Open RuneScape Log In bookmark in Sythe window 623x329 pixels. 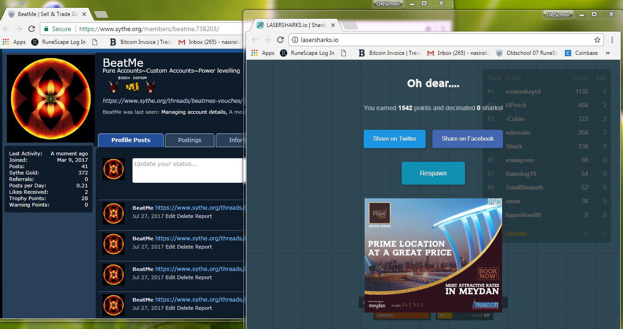(59, 42)
